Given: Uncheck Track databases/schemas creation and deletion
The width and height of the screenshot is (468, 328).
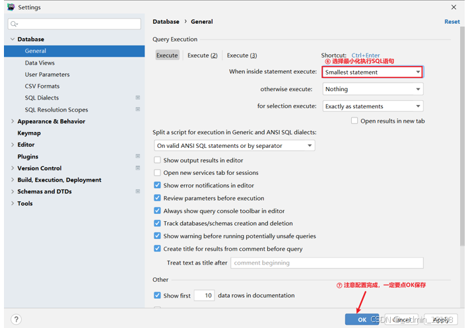Looking at the screenshot, I should [x=157, y=223].
